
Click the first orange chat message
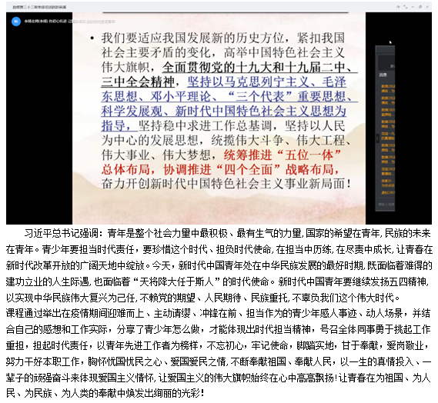[x=388, y=88]
